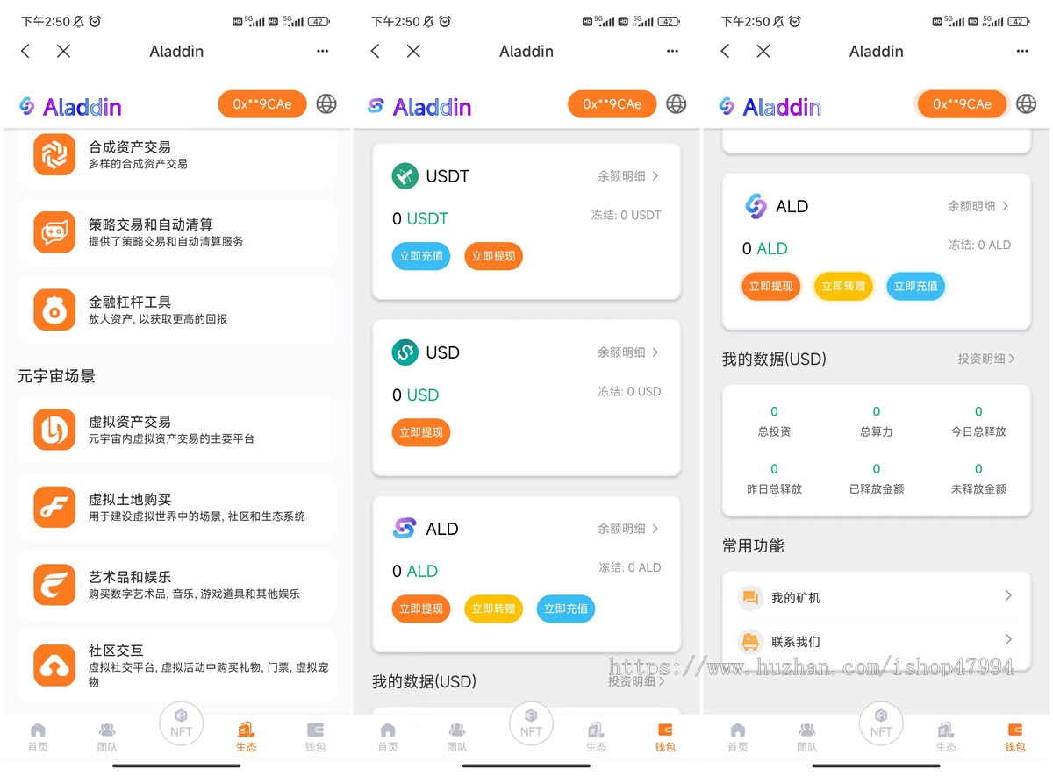Click the ALD coin icon in right screen
Image resolution: width=1053 pixels, height=776 pixels.
click(755, 206)
